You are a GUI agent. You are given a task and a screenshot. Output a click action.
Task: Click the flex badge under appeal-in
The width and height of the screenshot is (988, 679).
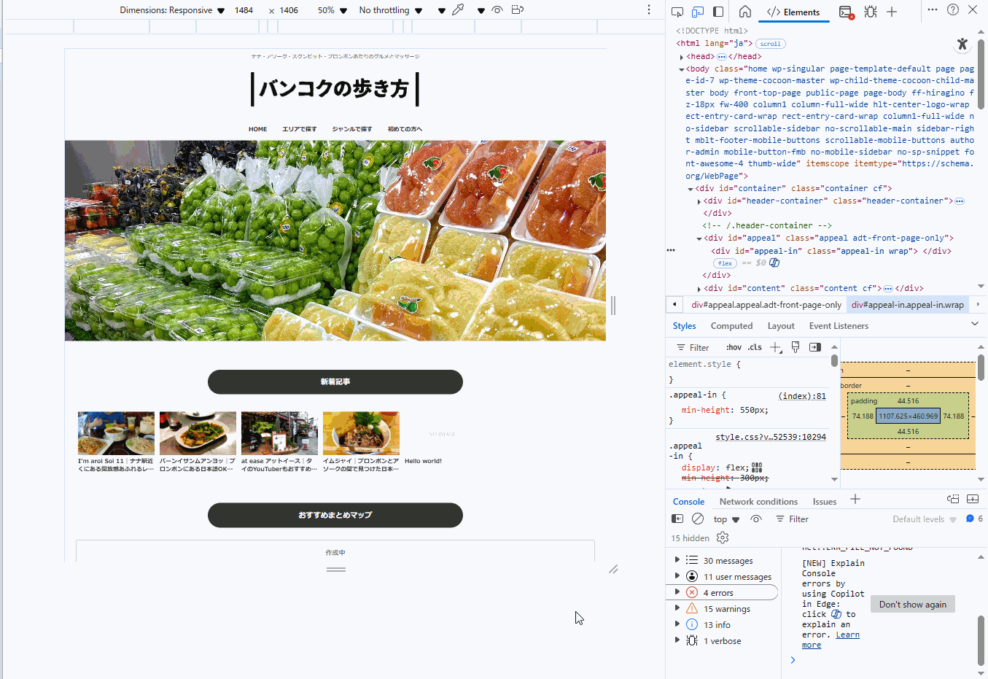[725, 263]
